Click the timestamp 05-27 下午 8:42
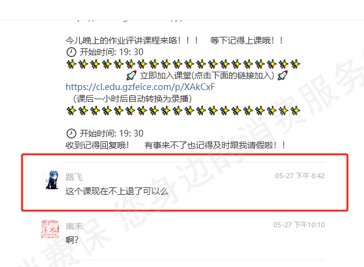This screenshot has width=364, height=267. 300,176
